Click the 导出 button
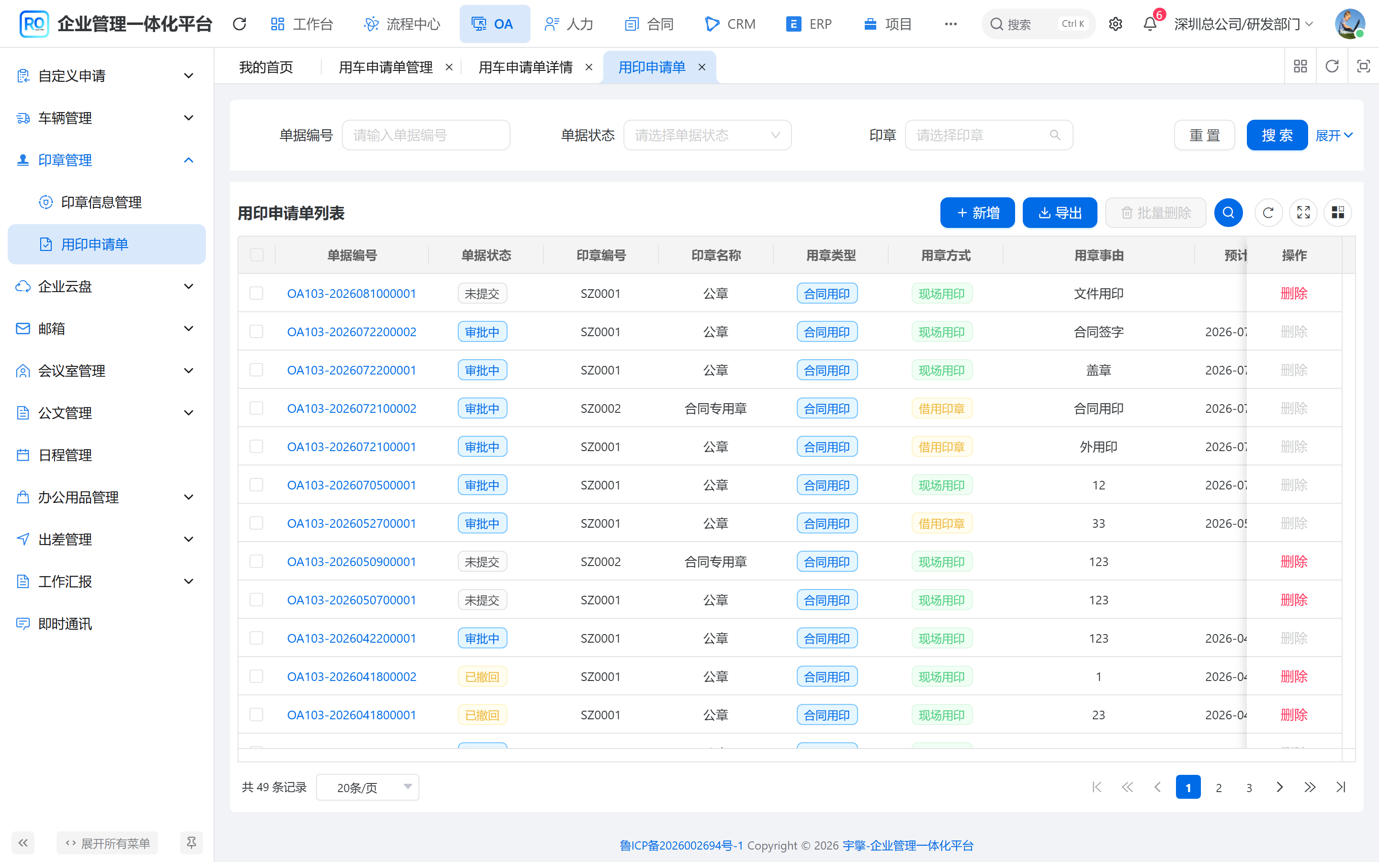Image resolution: width=1379 pixels, height=862 pixels. [1060, 213]
